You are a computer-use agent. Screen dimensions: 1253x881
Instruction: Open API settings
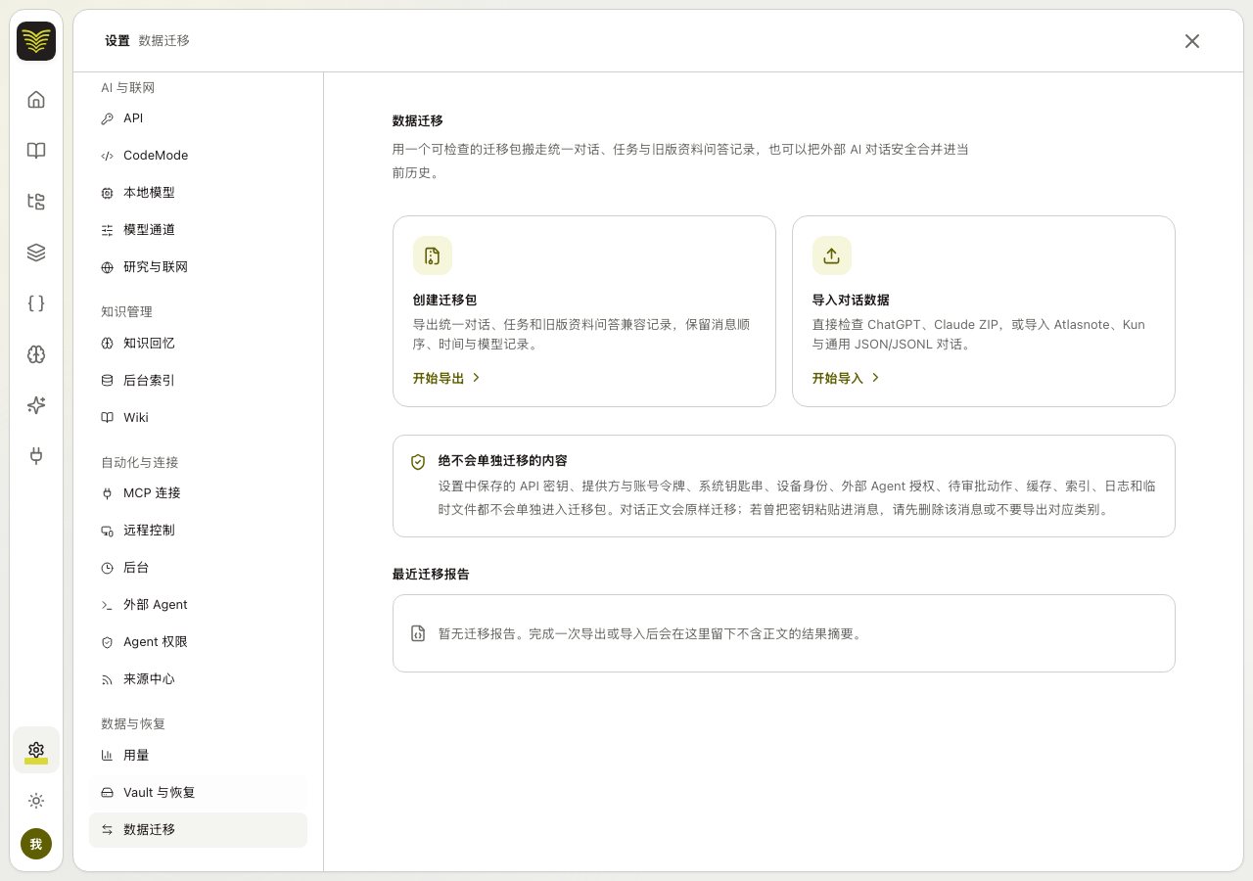[198, 118]
